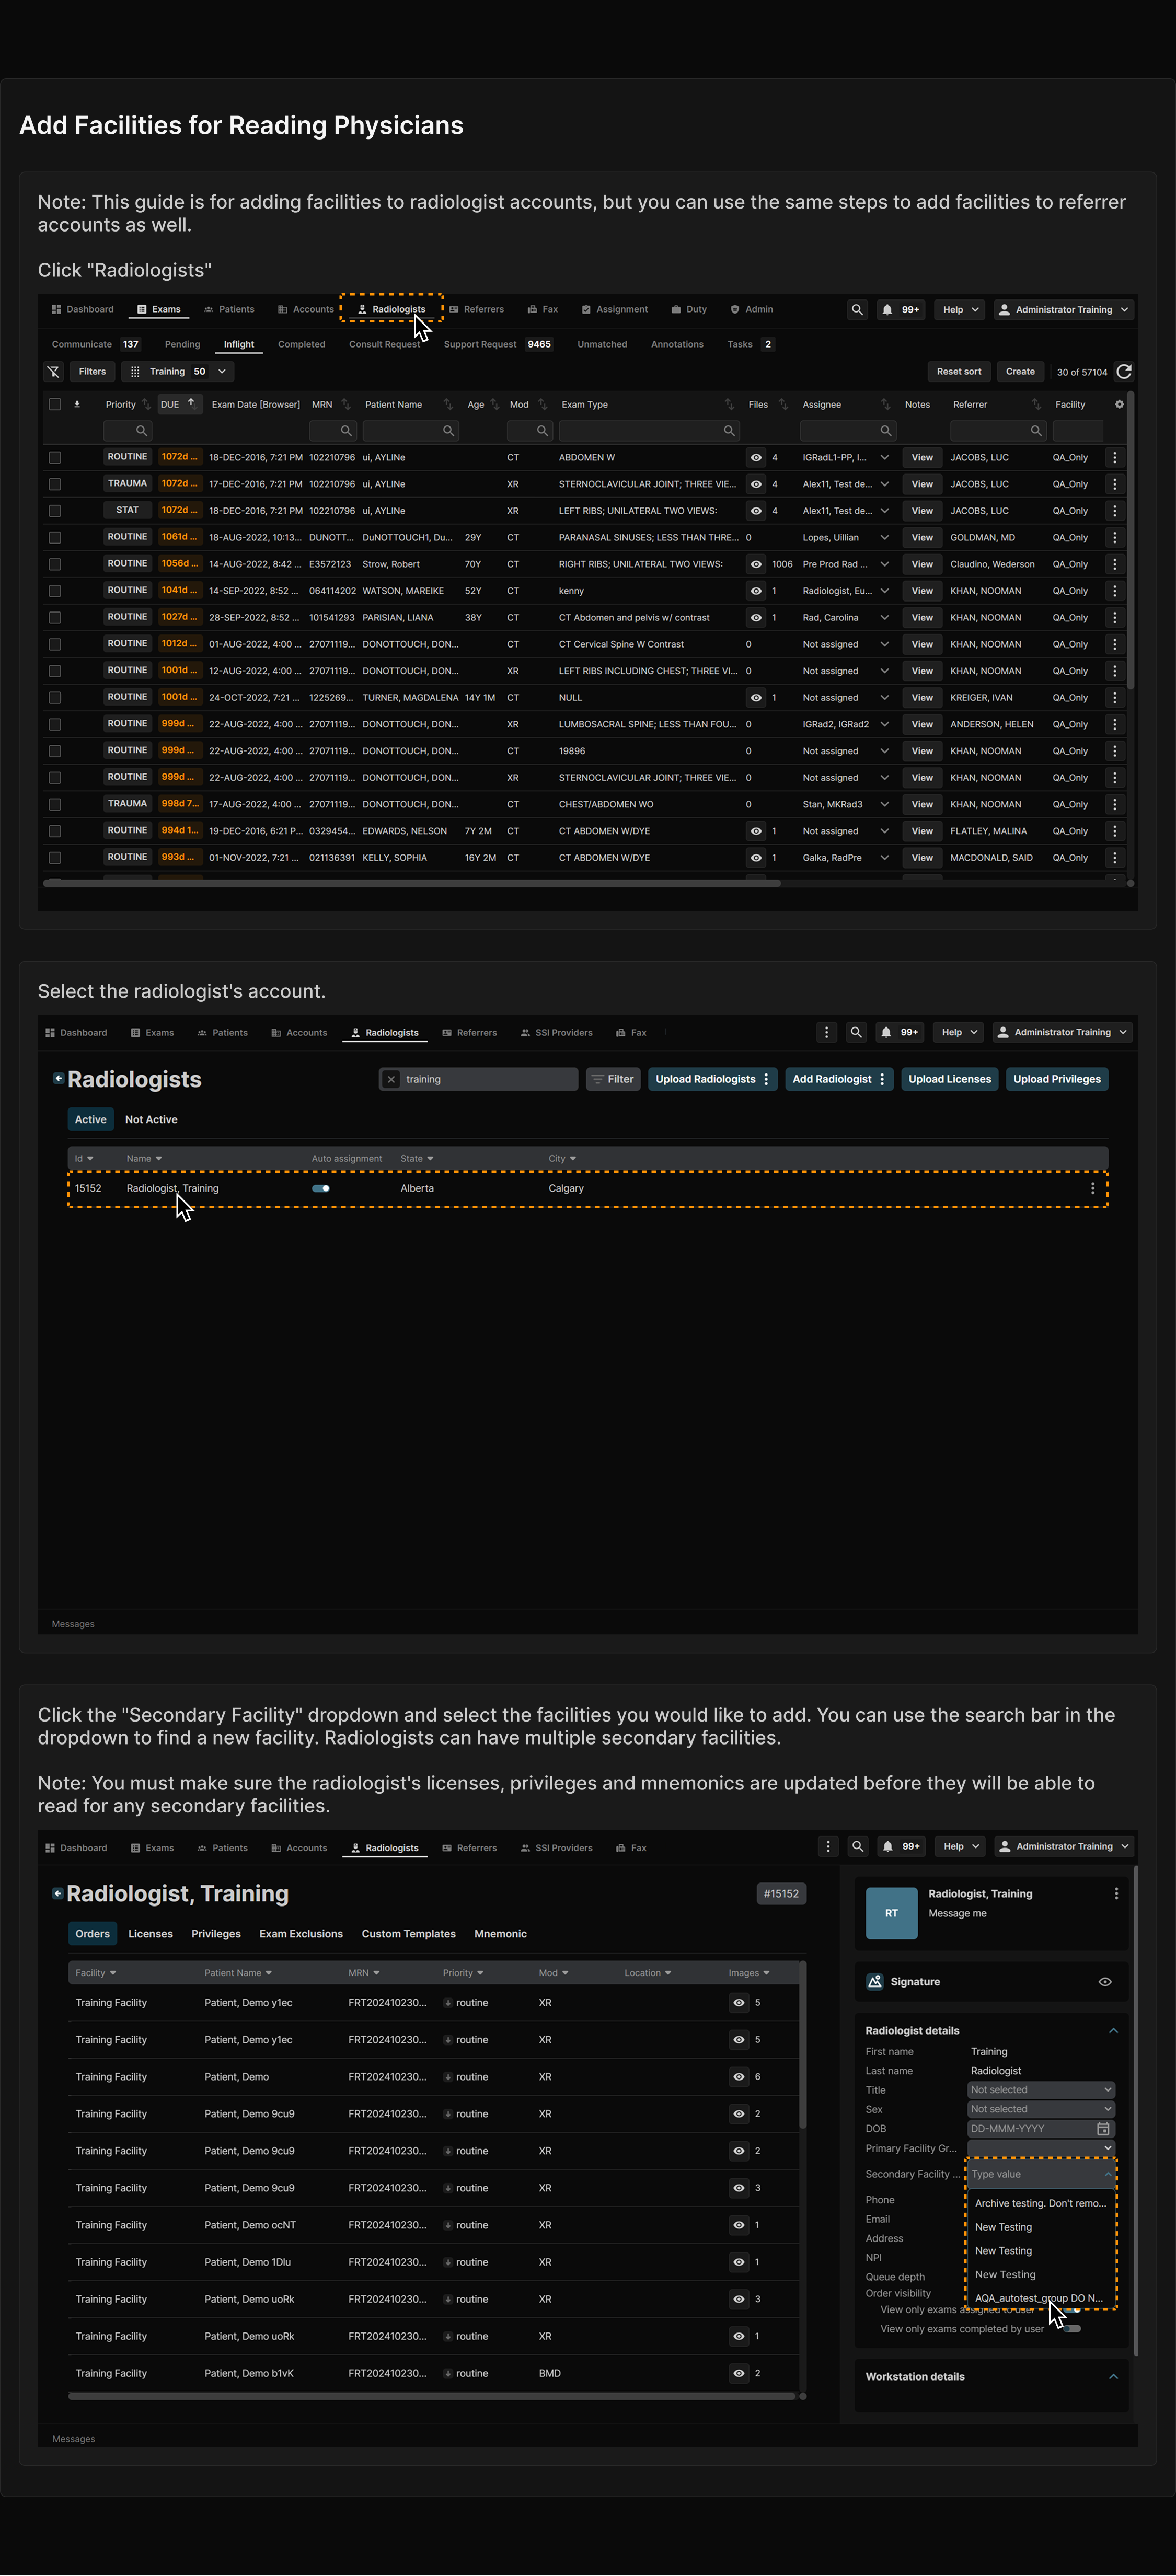The width and height of the screenshot is (1176, 2576).
Task: Check the box for the ABDOMEN W row
Action: tap(55, 457)
